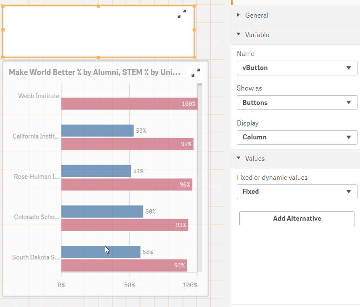360x307 pixels.
Task: Click the Colorado School red 93% bar
Action: coord(124,225)
